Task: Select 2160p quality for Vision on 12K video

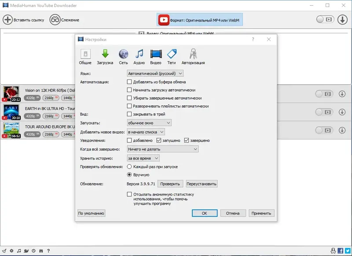Action: coord(51,98)
